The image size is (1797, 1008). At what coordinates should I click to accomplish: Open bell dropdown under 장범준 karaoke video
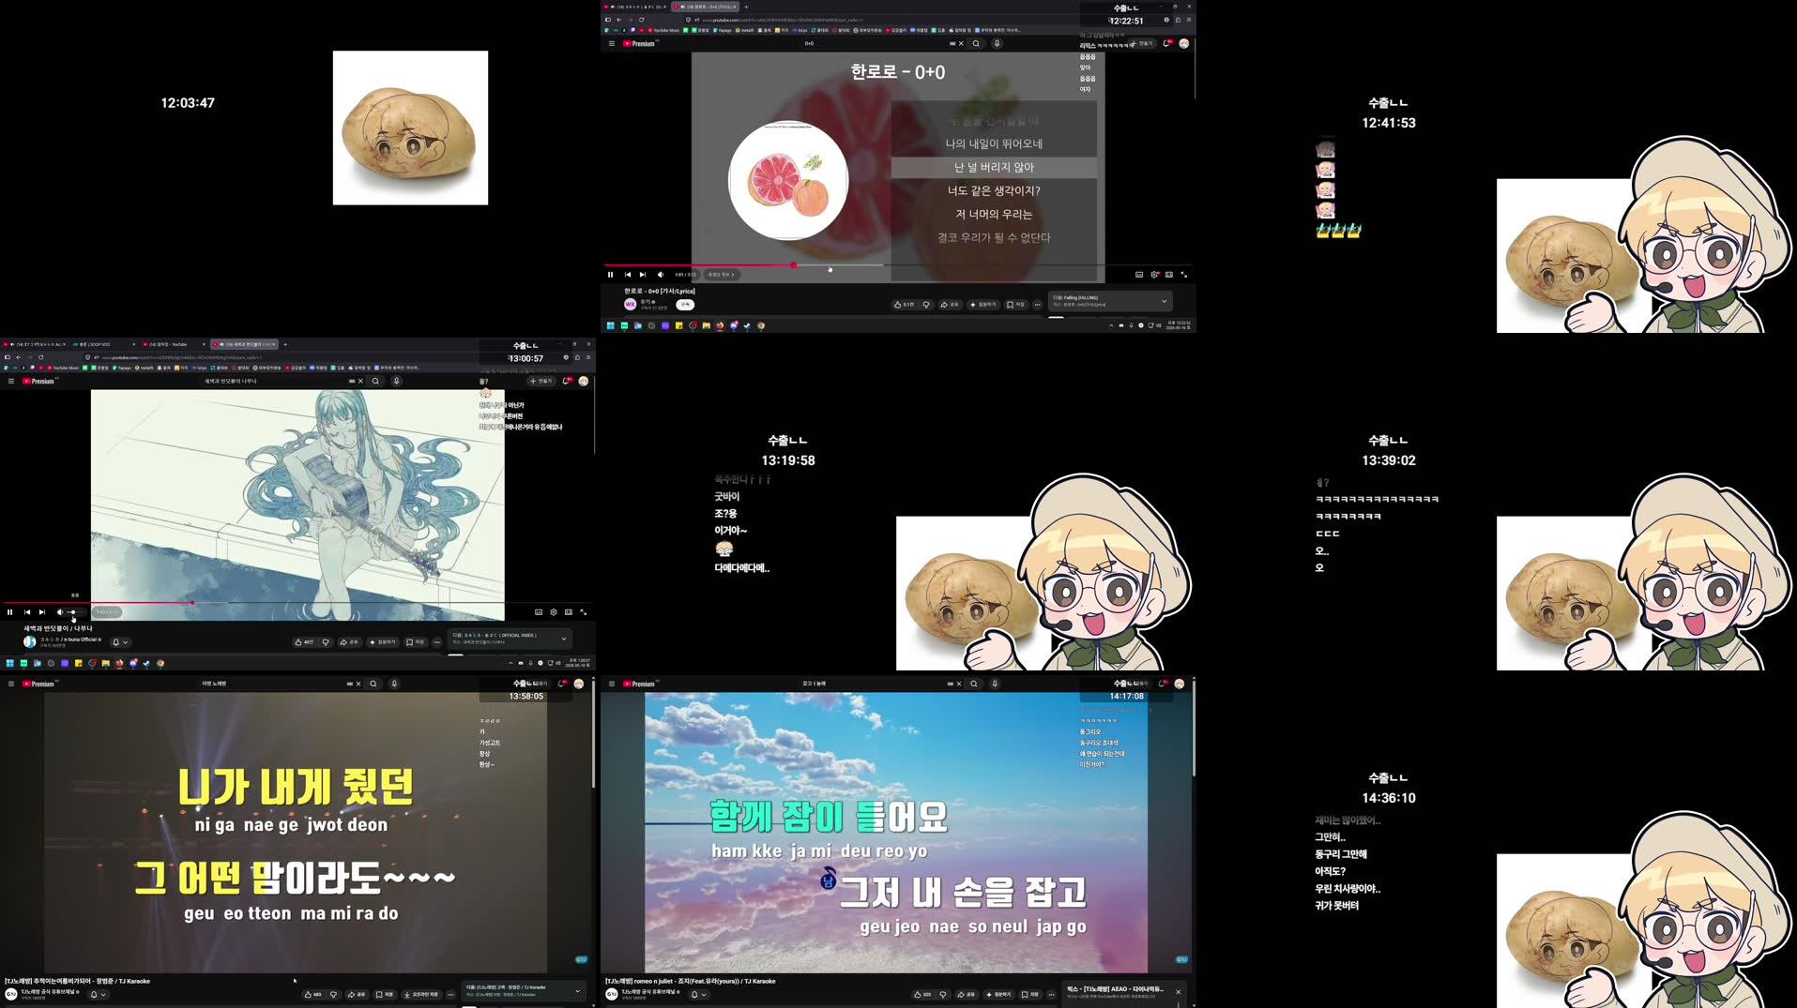(x=98, y=995)
